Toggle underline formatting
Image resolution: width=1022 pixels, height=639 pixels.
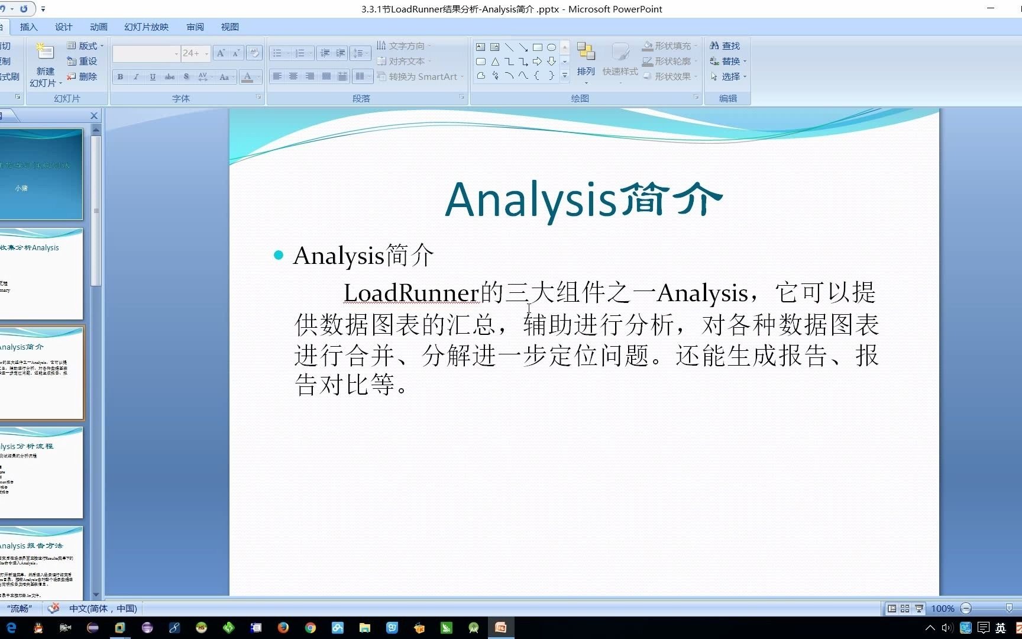(153, 77)
